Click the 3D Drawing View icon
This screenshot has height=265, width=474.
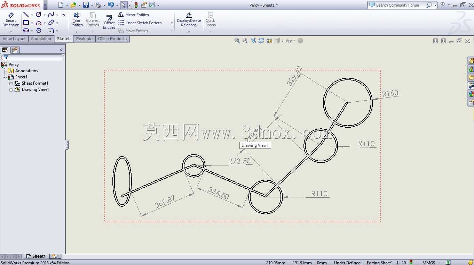click(x=269, y=41)
